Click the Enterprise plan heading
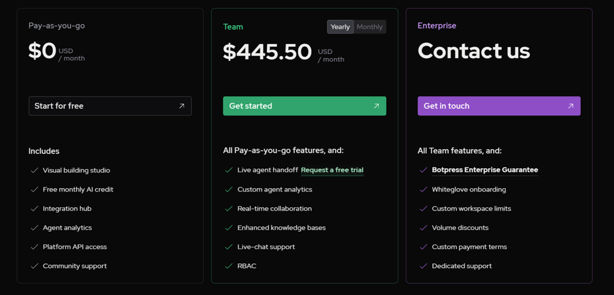The image size is (614, 295). point(437,26)
